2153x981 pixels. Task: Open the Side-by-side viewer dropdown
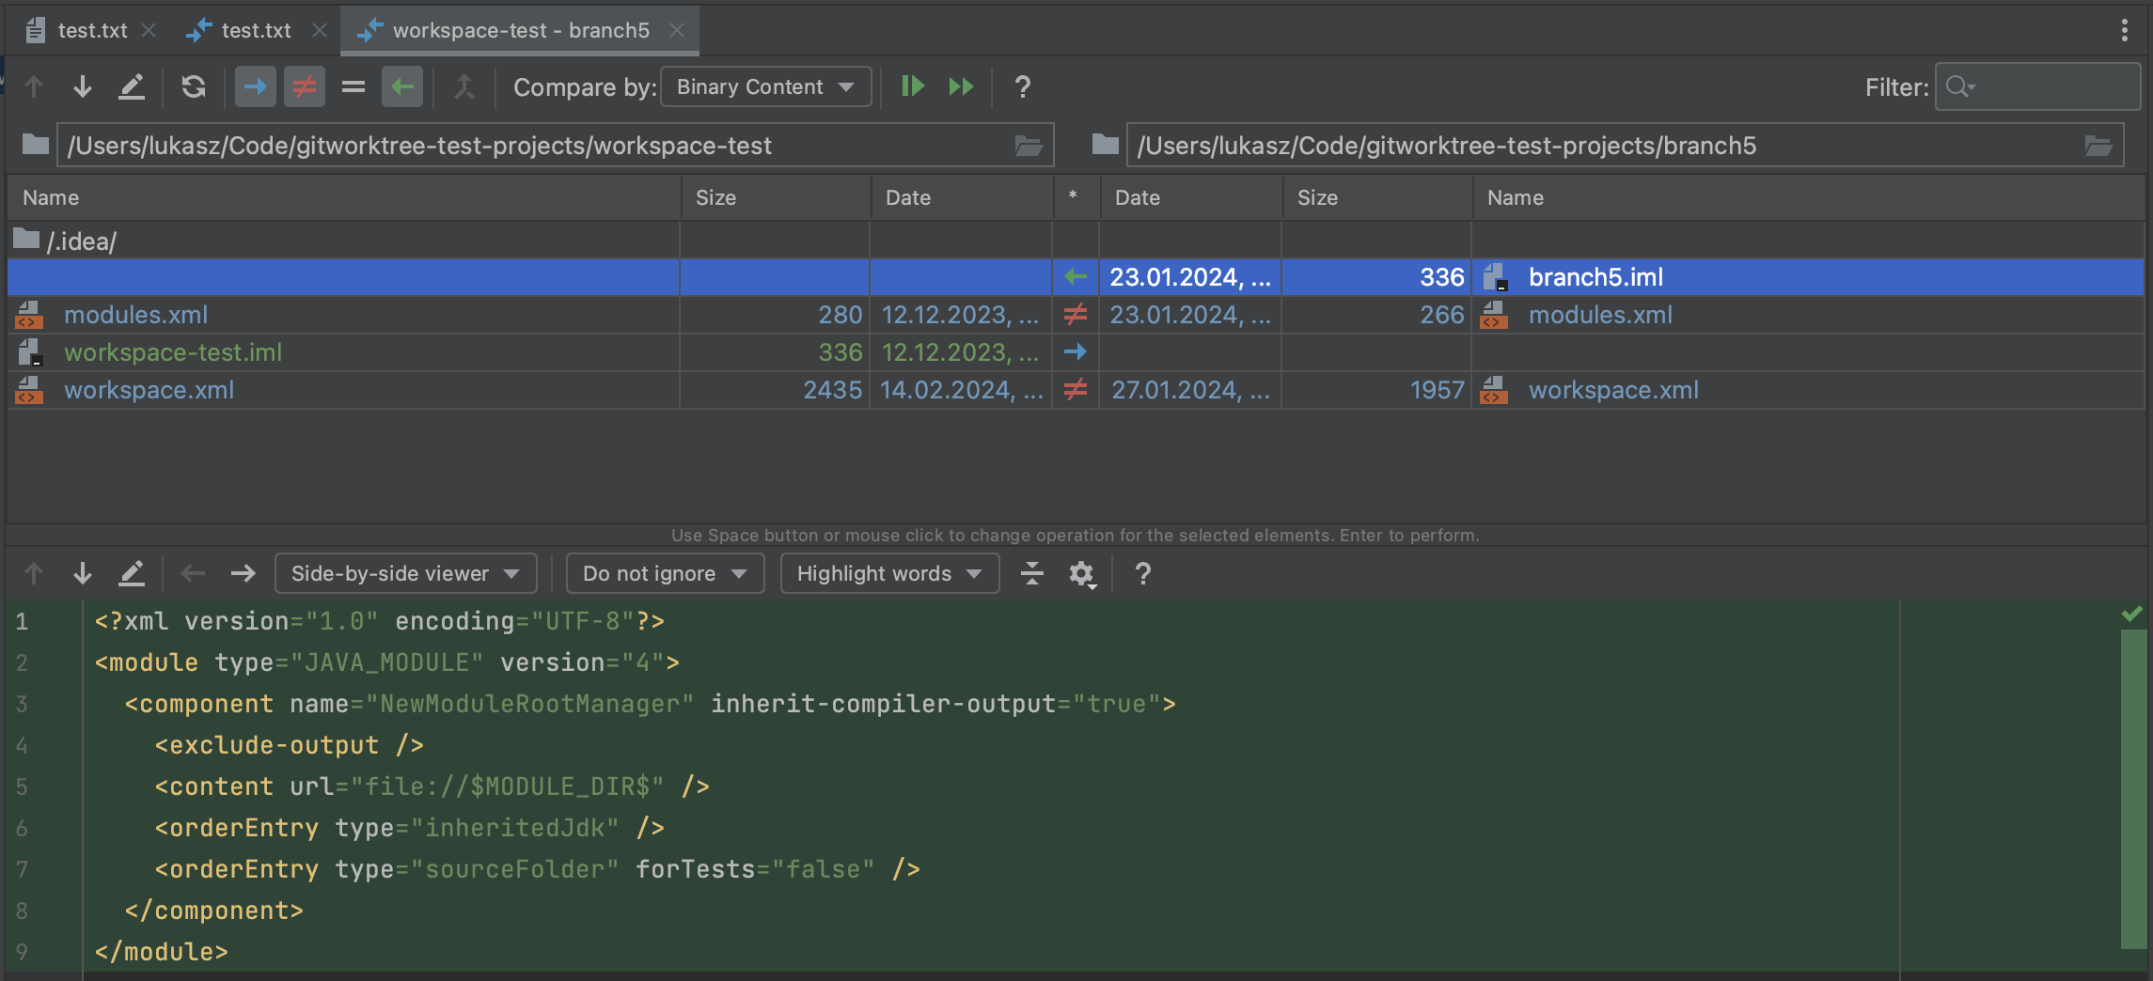click(405, 573)
